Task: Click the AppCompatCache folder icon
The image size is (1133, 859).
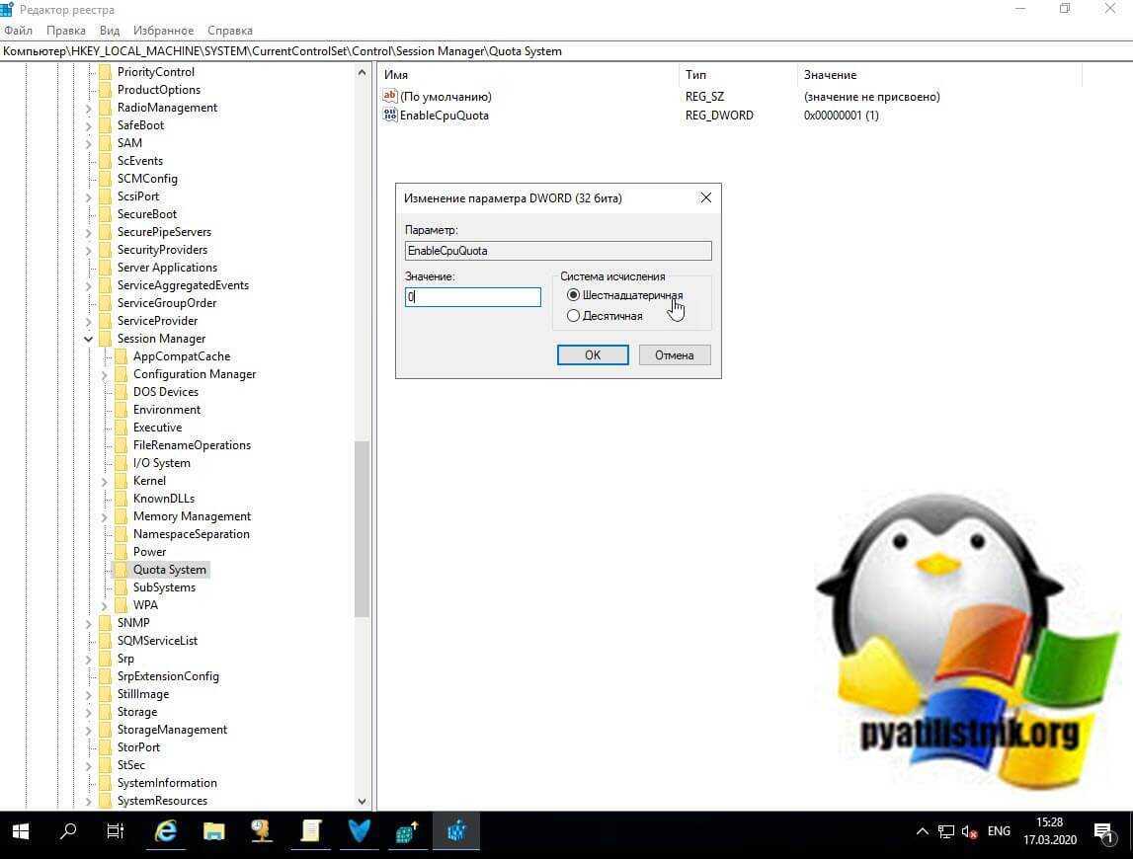Action: tap(121, 356)
